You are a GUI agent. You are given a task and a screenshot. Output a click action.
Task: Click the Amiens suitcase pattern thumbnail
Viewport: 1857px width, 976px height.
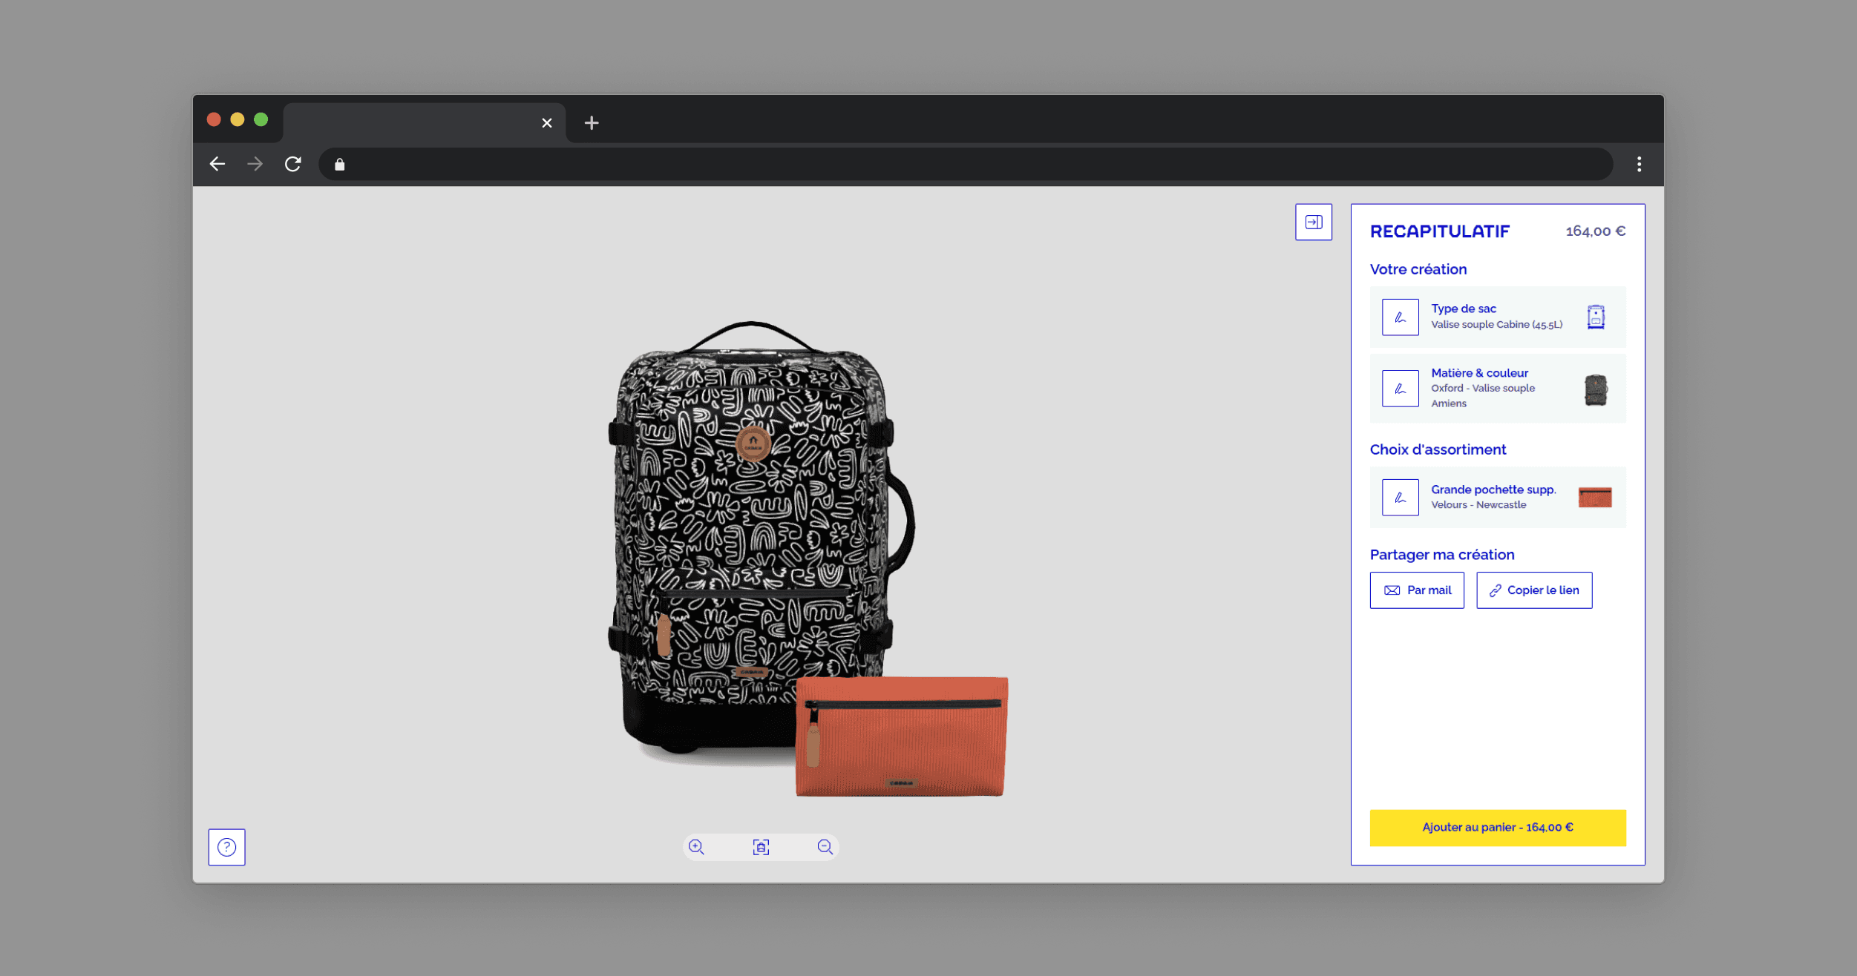(x=1595, y=390)
